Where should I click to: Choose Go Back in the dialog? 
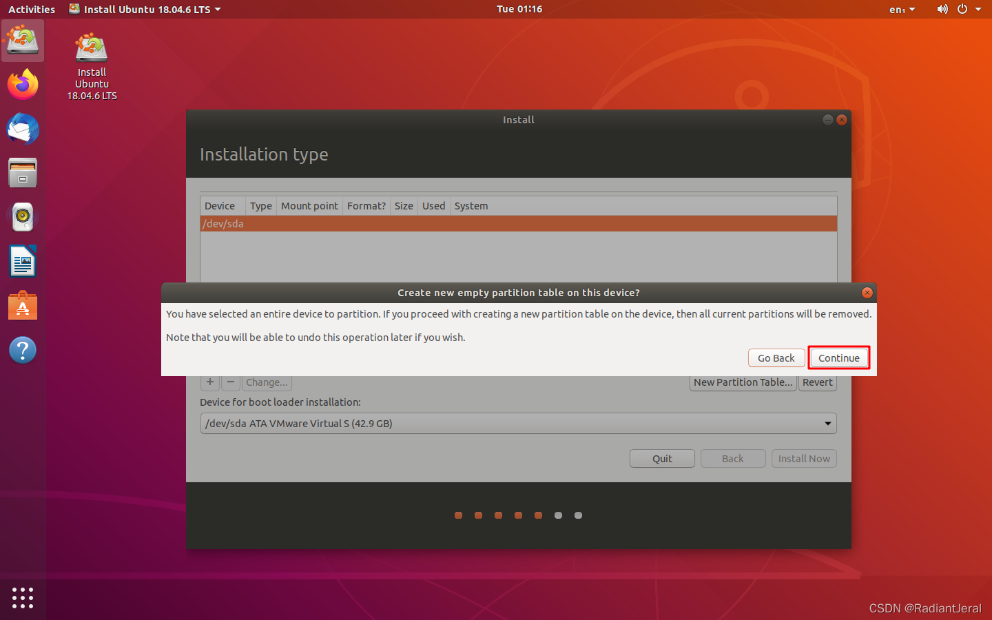point(776,358)
